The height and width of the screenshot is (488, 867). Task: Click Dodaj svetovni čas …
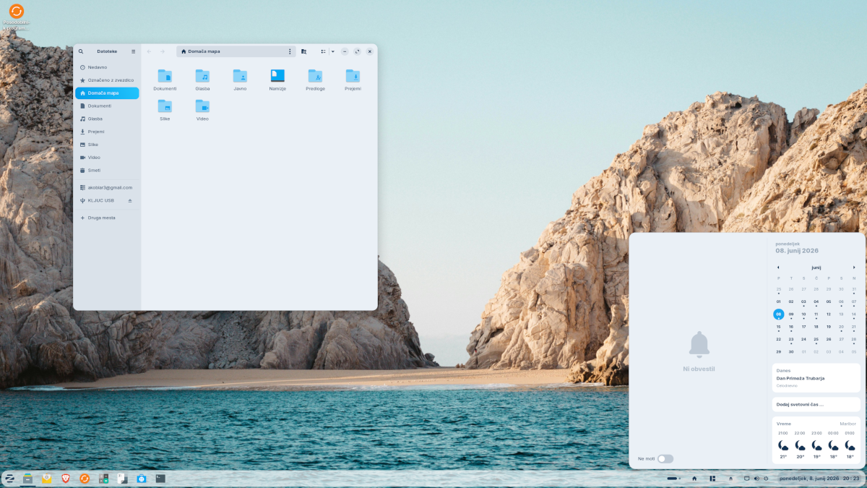point(816,404)
